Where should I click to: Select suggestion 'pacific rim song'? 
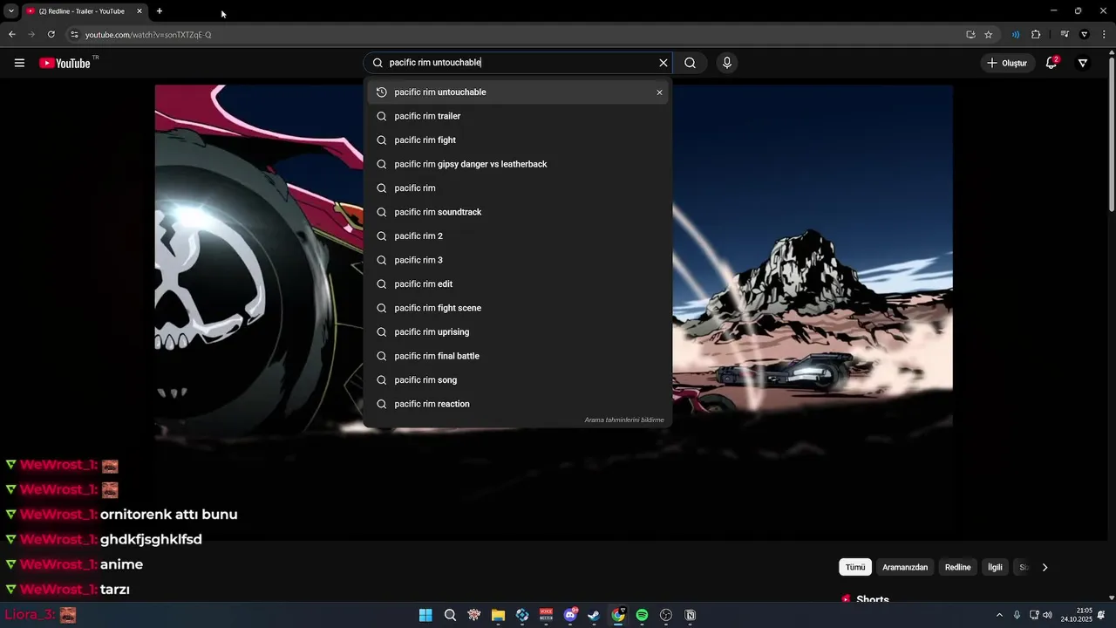click(x=518, y=380)
